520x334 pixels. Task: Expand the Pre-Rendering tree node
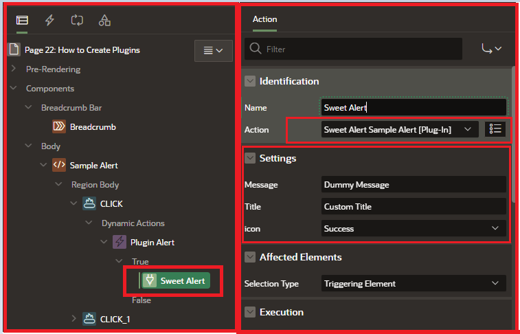[14, 69]
